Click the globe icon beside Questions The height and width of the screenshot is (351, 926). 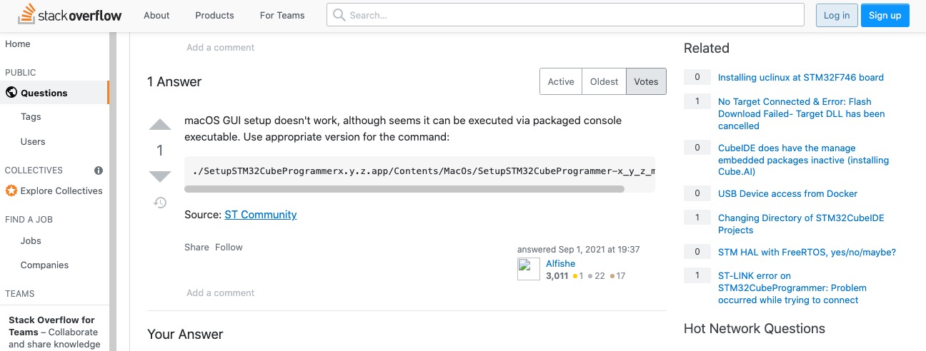11,93
